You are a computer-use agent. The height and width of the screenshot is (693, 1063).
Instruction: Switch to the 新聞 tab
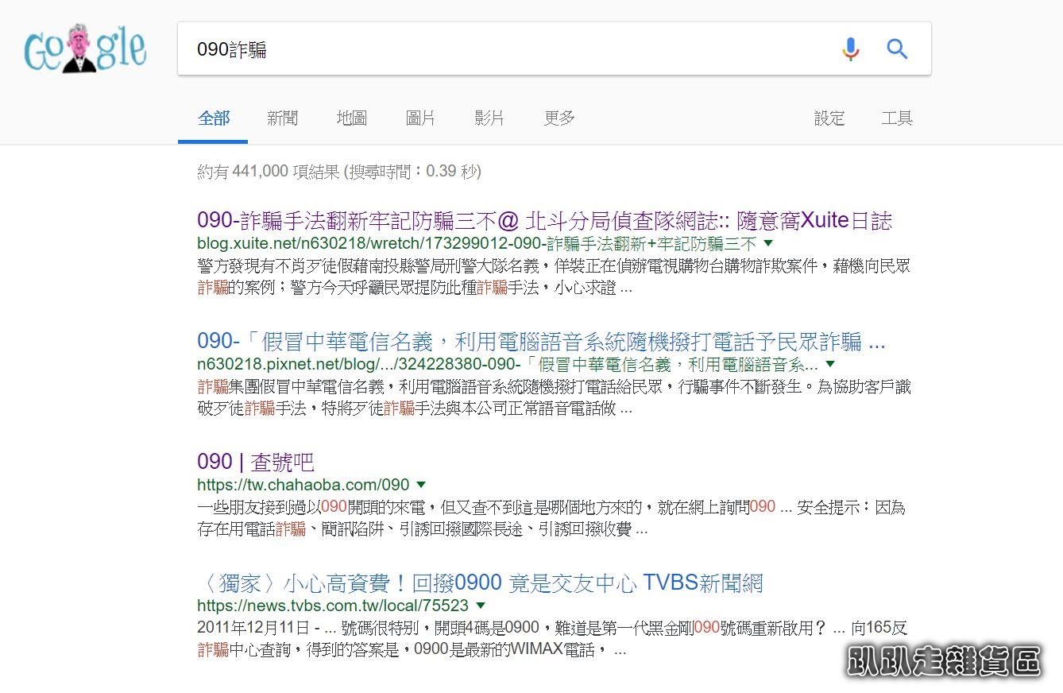pos(282,118)
